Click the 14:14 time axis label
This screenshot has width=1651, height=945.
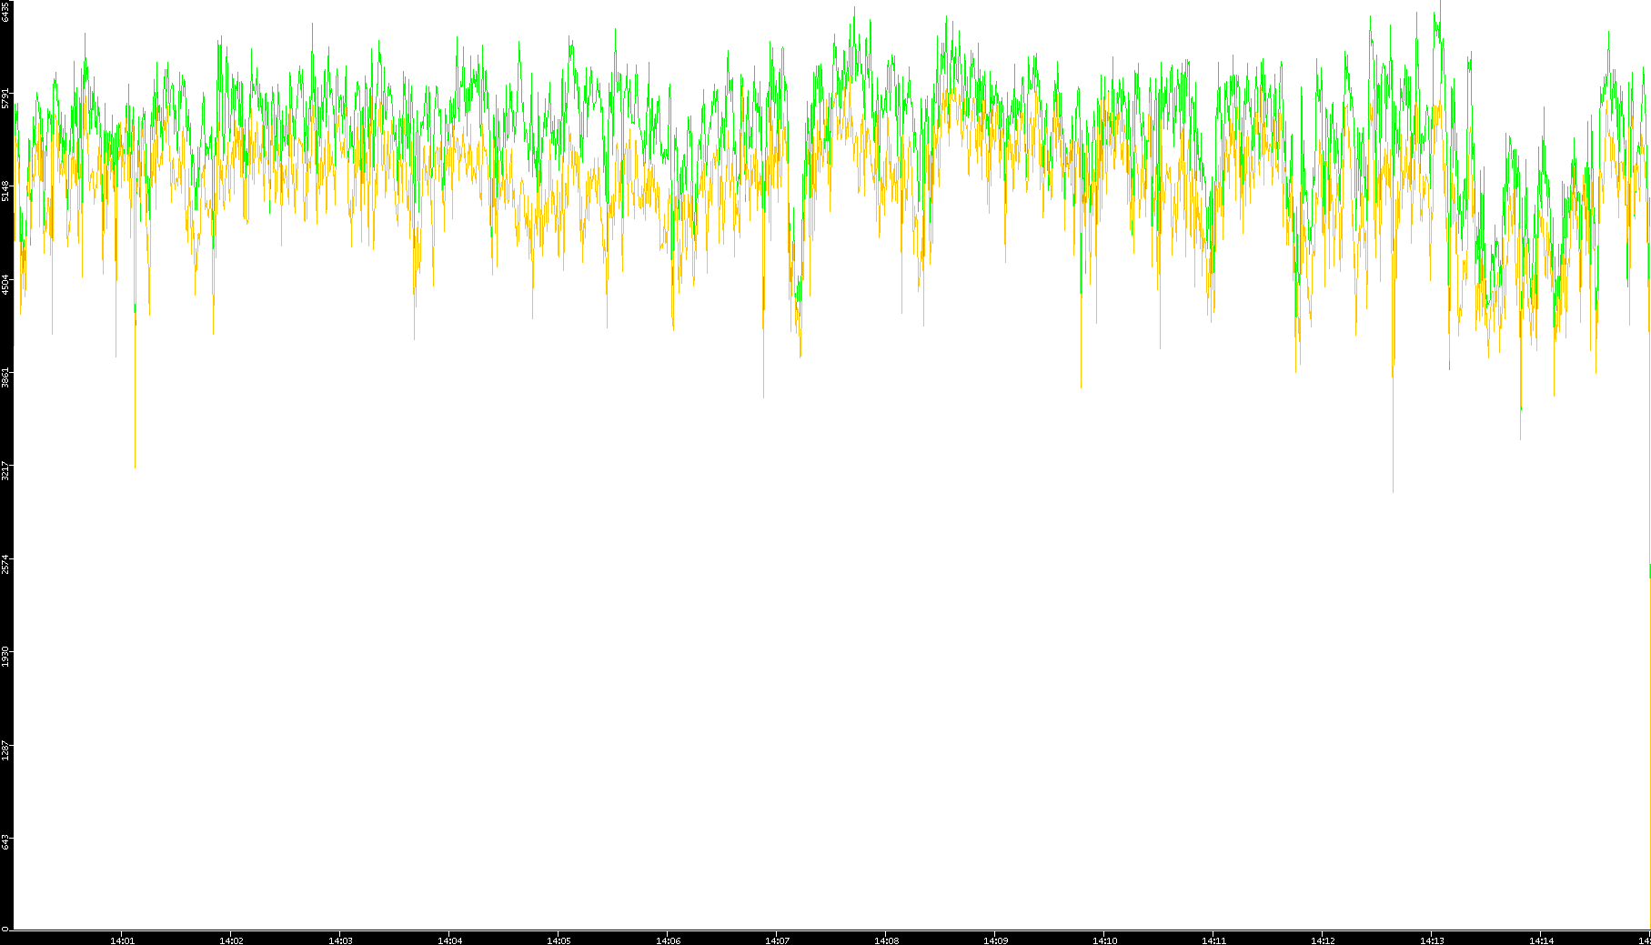point(1541,940)
